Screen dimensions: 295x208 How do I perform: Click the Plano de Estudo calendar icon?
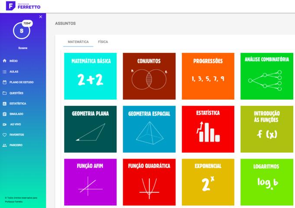(4, 82)
